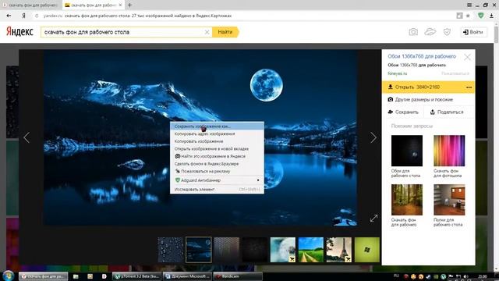Image resolution: width=499 pixels, height=281 pixels.
Task: Open 'Обои 1366x768 для рабочего' title link
Action: coord(422,56)
